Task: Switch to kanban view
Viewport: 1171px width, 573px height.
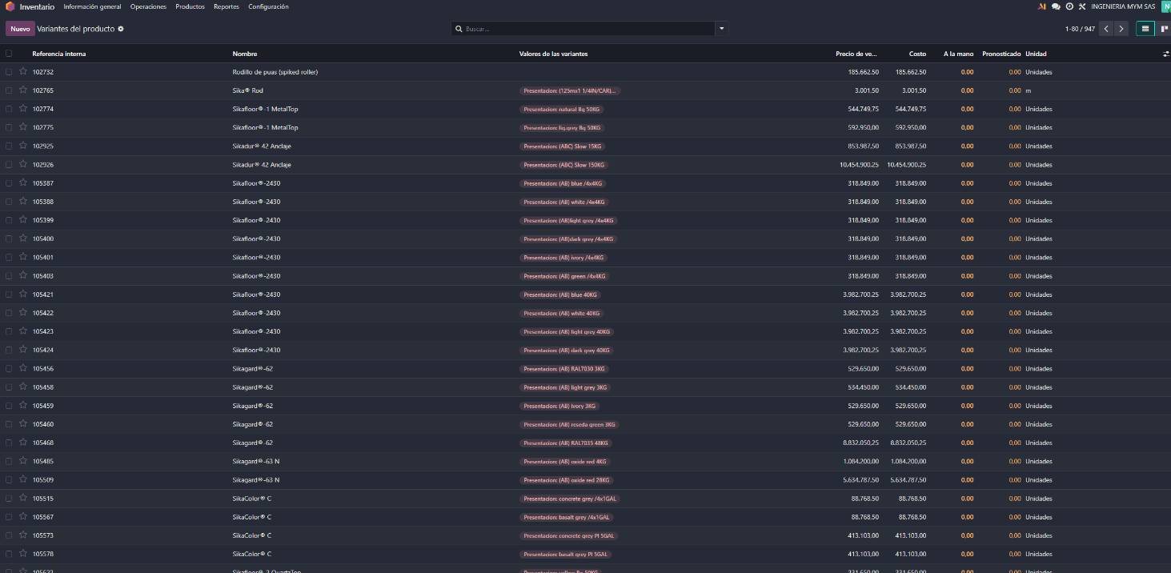Action: (1163, 29)
